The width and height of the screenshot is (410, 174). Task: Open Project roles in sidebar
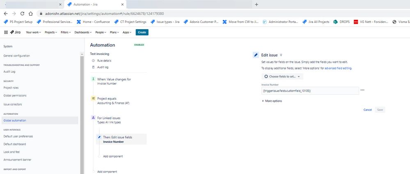[11, 88]
